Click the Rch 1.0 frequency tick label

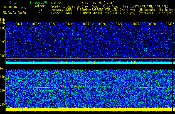pyautogui.click(x=2, y=77)
